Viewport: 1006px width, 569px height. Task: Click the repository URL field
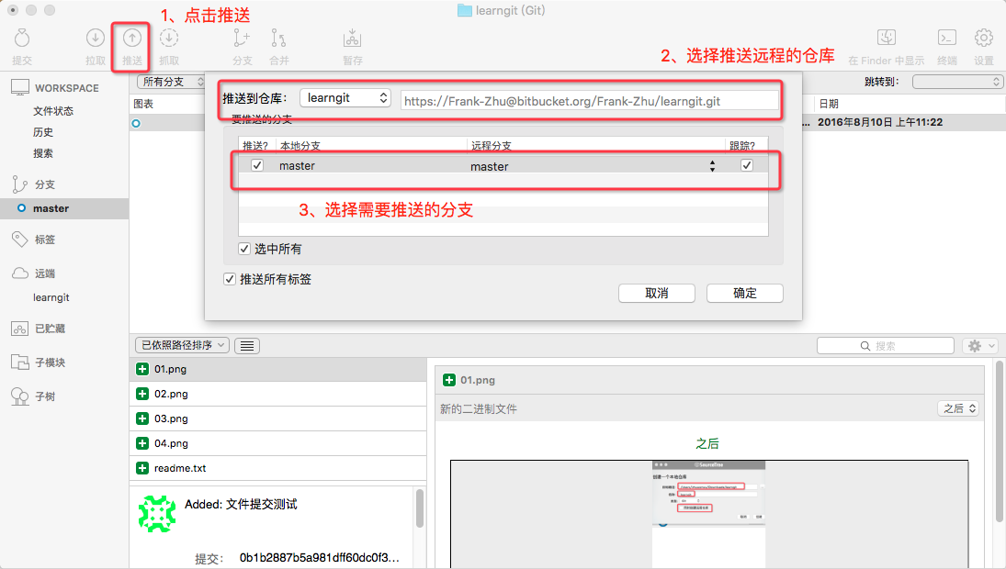pyautogui.click(x=590, y=101)
